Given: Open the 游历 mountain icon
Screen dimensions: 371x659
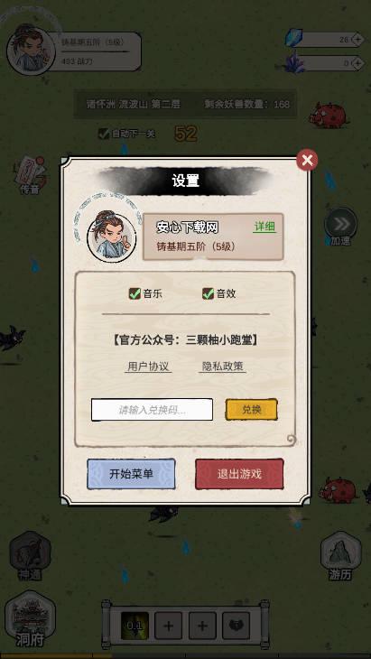Looking at the screenshot, I should (340, 555).
